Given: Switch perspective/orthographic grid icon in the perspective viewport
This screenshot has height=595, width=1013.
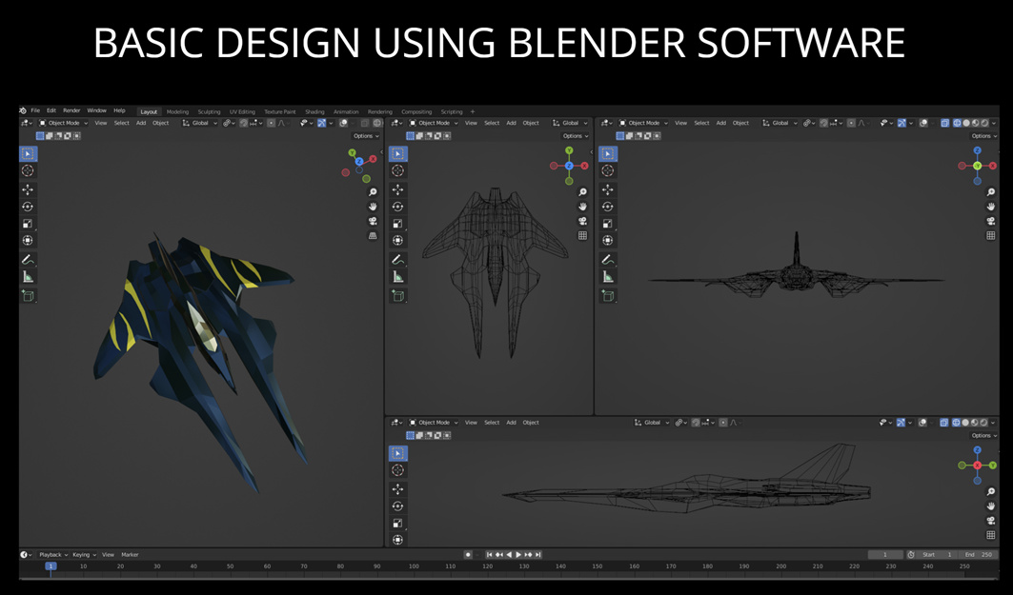Looking at the screenshot, I should tap(373, 235).
